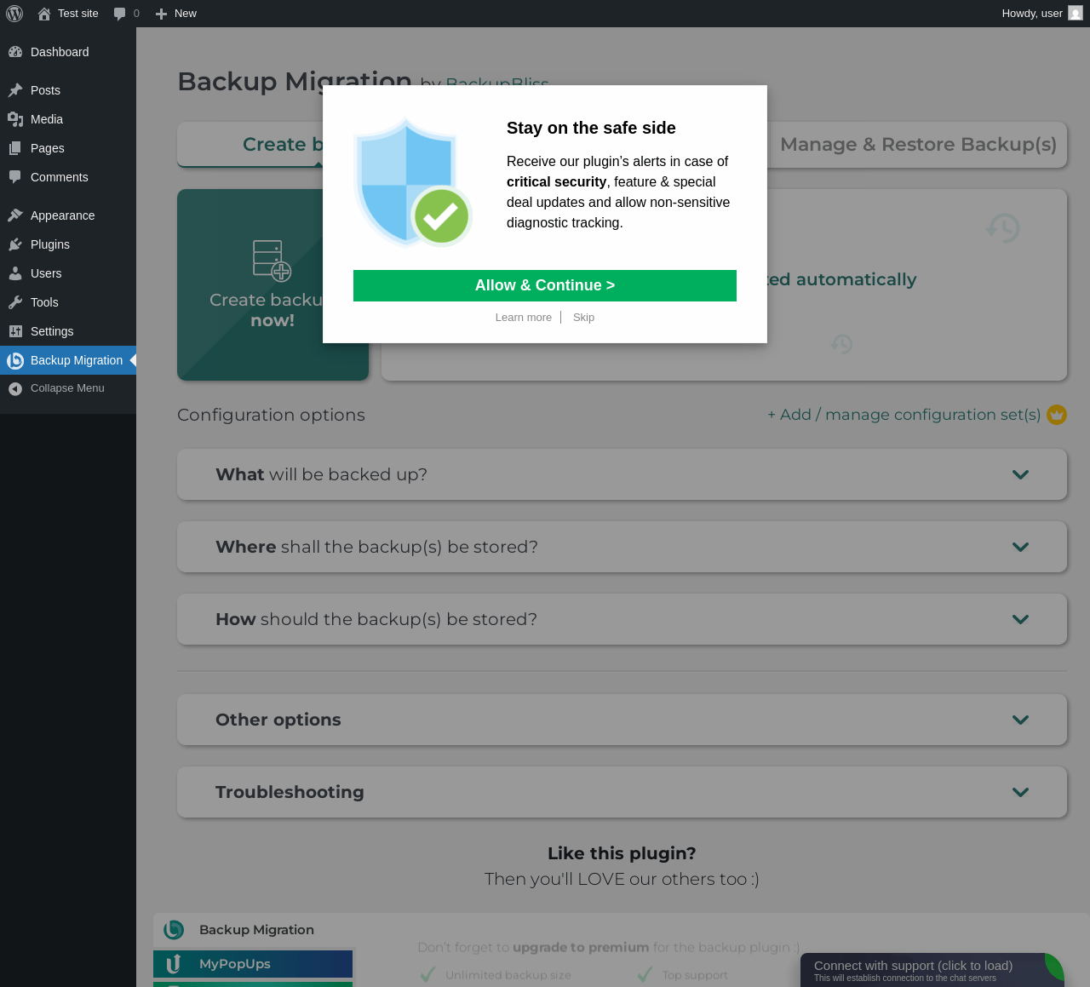Click the Dashboard gauge icon
Image resolution: width=1090 pixels, height=987 pixels.
click(15, 52)
